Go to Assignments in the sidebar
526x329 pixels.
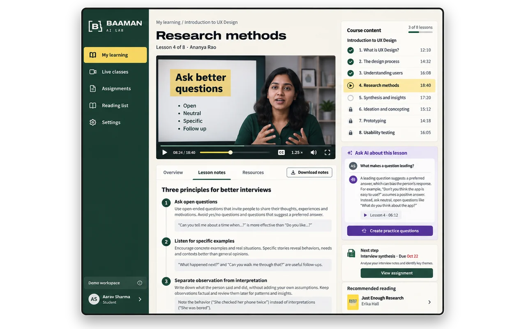(115, 89)
